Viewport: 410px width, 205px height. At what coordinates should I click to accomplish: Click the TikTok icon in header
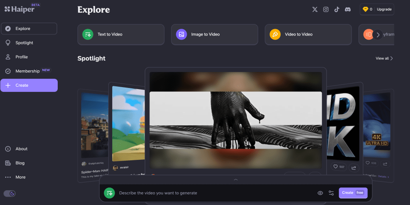click(337, 10)
